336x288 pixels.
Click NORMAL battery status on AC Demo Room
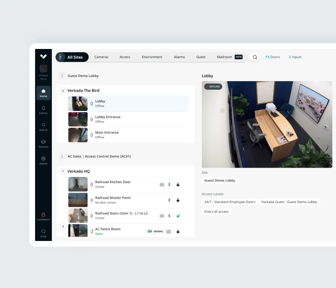[156, 231]
